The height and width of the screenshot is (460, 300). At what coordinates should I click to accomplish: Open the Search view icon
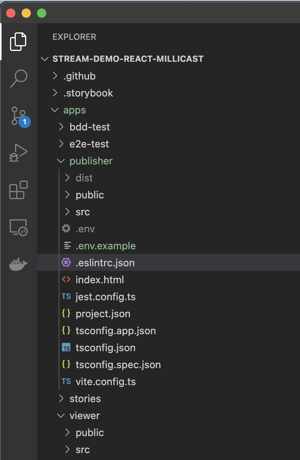[19, 78]
